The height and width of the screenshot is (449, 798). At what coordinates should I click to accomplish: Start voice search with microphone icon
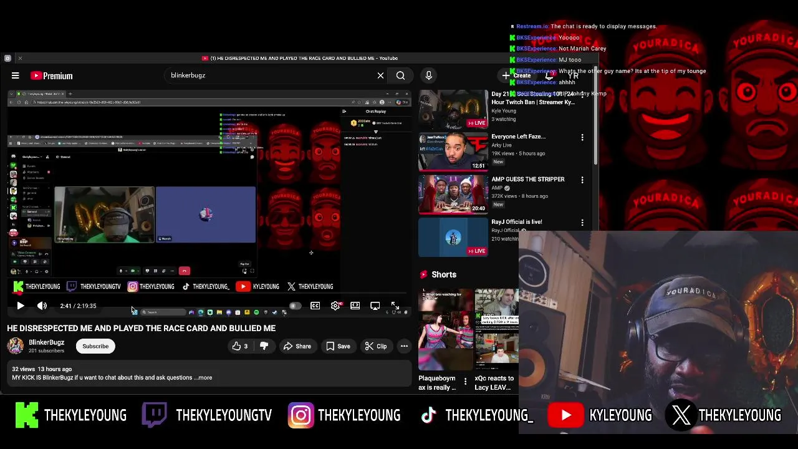click(428, 75)
